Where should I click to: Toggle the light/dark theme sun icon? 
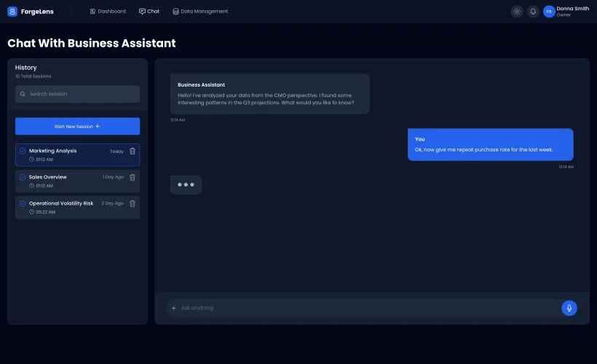[x=517, y=12]
